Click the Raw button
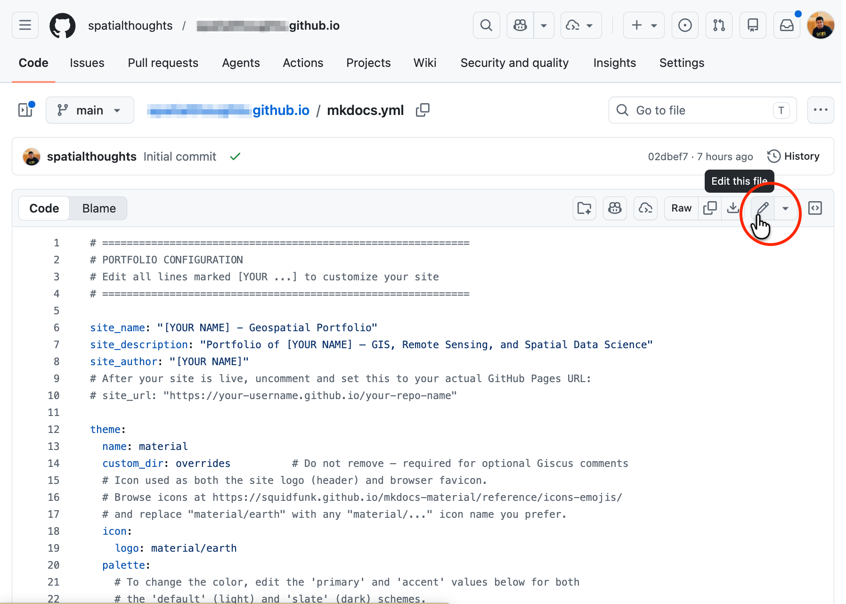 pyautogui.click(x=681, y=208)
